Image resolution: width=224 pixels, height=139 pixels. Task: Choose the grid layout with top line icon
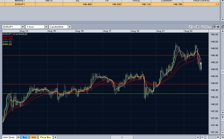(210, 27)
